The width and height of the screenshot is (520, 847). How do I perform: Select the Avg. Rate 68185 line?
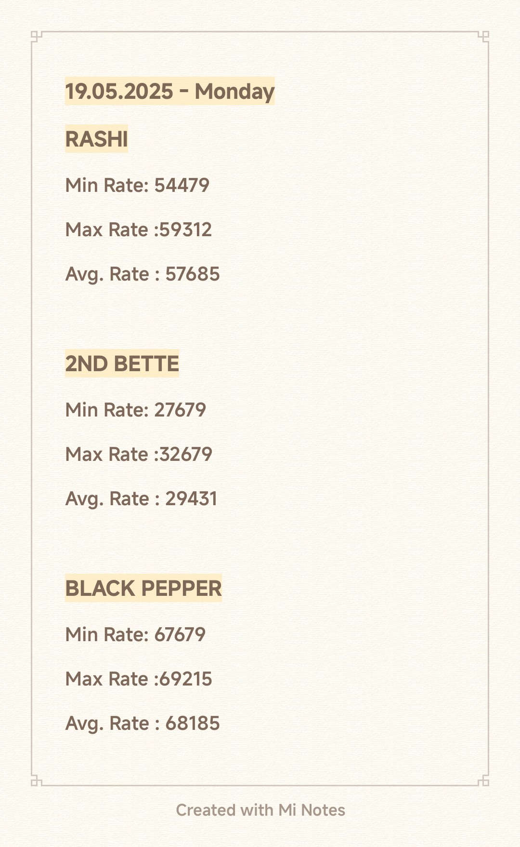pos(142,723)
